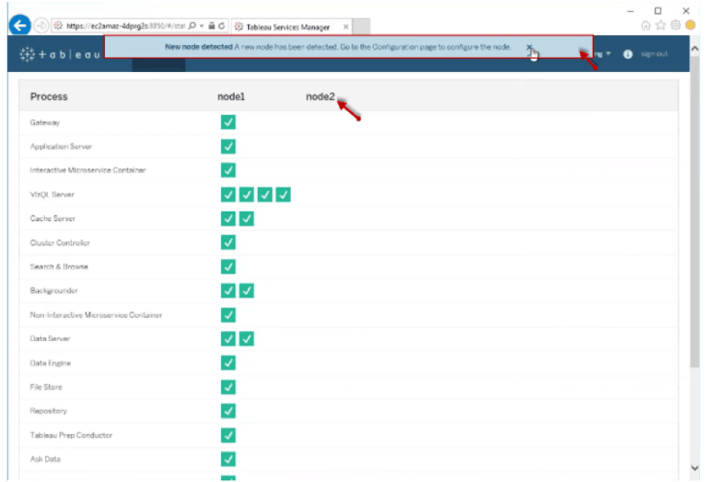Click the scrollbar down arrow
The image size is (712, 482).
(x=695, y=468)
